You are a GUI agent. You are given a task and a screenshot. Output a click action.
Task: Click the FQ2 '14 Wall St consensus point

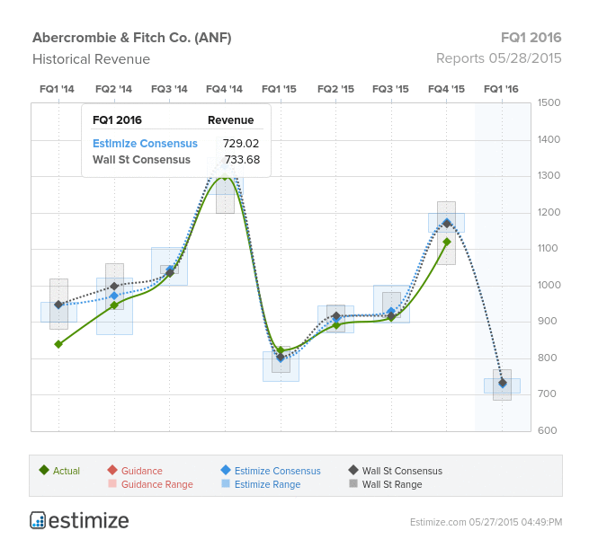pyautogui.click(x=114, y=286)
